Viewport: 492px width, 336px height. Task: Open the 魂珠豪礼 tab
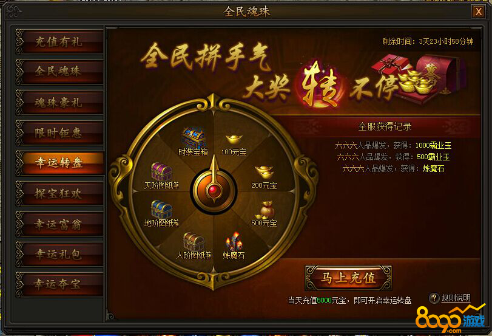coord(59,103)
